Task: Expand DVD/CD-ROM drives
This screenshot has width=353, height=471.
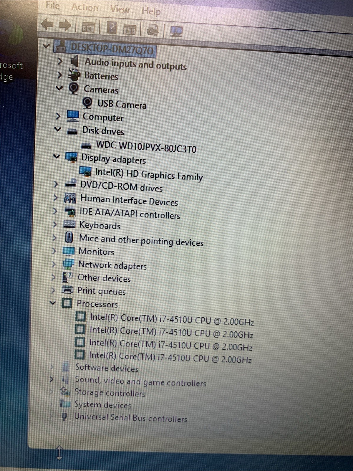Action: tap(56, 184)
